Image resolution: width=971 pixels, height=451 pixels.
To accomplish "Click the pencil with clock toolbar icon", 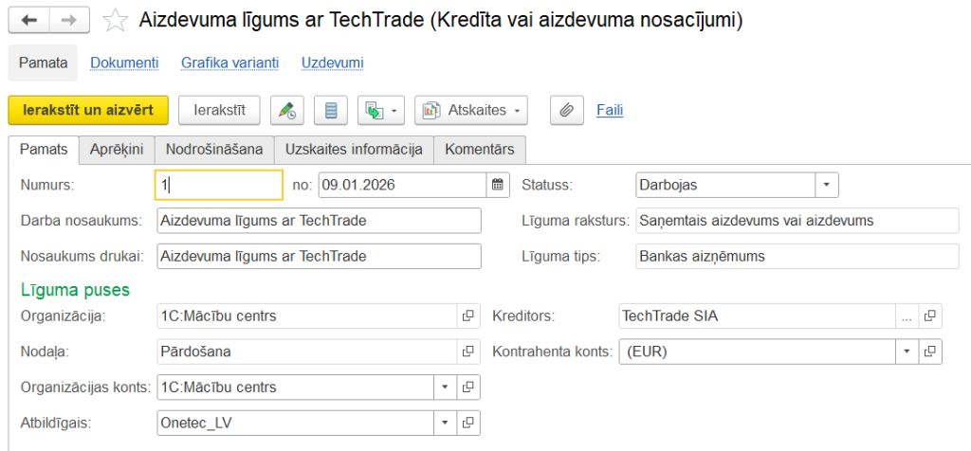I will coord(286,111).
